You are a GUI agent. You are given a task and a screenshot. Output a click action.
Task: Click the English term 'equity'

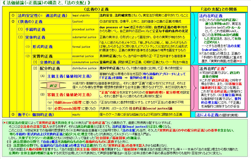[x=76, y=115]
